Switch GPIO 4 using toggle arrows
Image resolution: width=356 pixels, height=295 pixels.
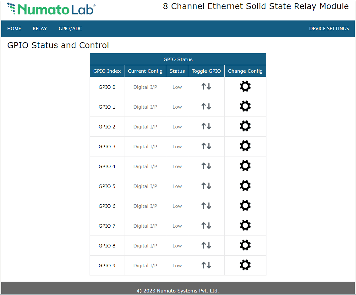(x=206, y=166)
